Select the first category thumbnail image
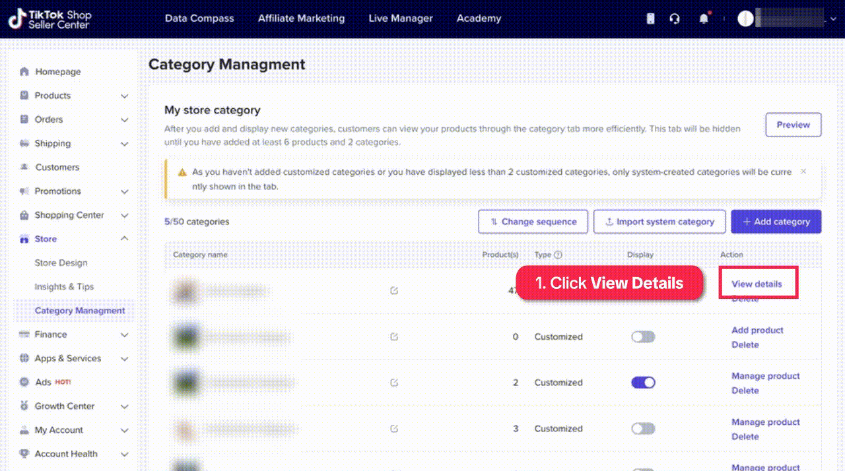This screenshot has width=845, height=471. tap(186, 291)
